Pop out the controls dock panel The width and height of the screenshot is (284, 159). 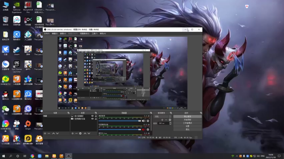(201, 113)
